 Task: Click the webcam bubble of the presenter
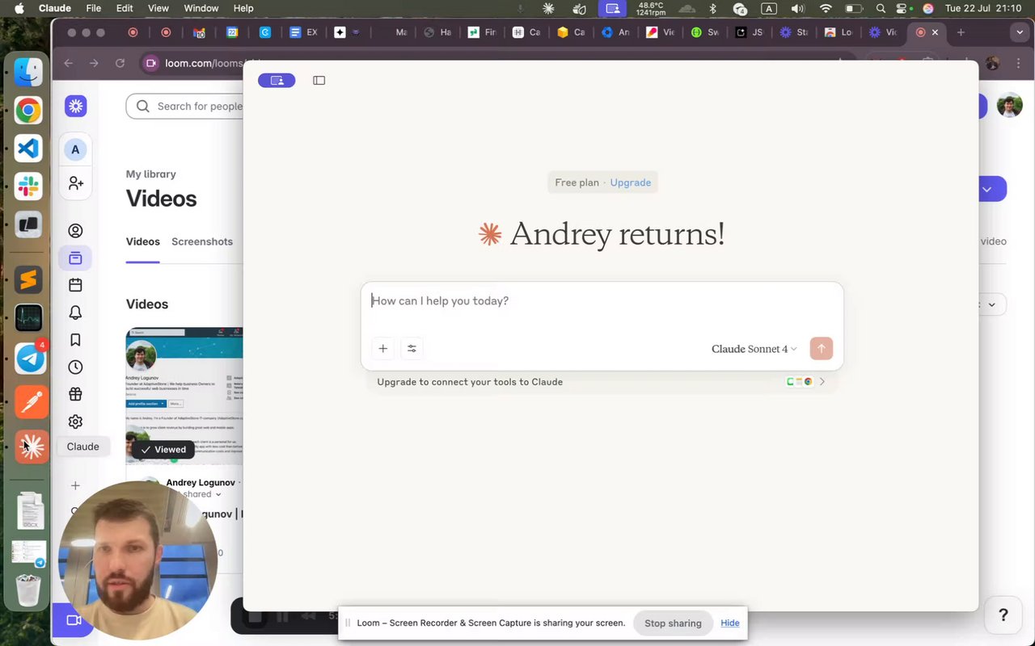coord(138,560)
